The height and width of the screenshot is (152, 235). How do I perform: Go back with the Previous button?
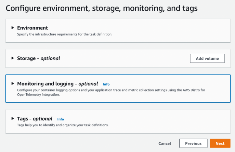[x=193, y=143]
